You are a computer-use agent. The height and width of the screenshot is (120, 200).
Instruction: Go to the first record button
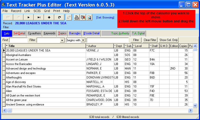8,17
